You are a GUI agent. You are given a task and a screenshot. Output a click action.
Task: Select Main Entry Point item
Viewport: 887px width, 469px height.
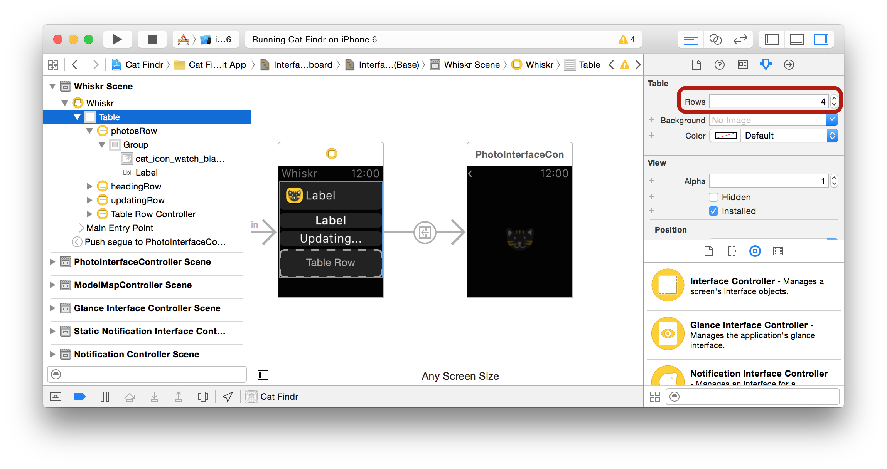click(120, 228)
